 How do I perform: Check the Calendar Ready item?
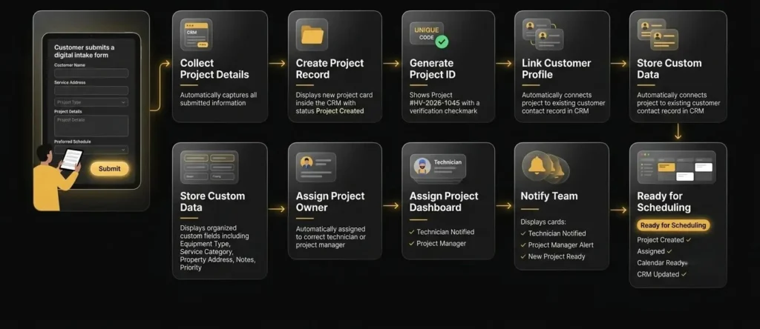662,263
